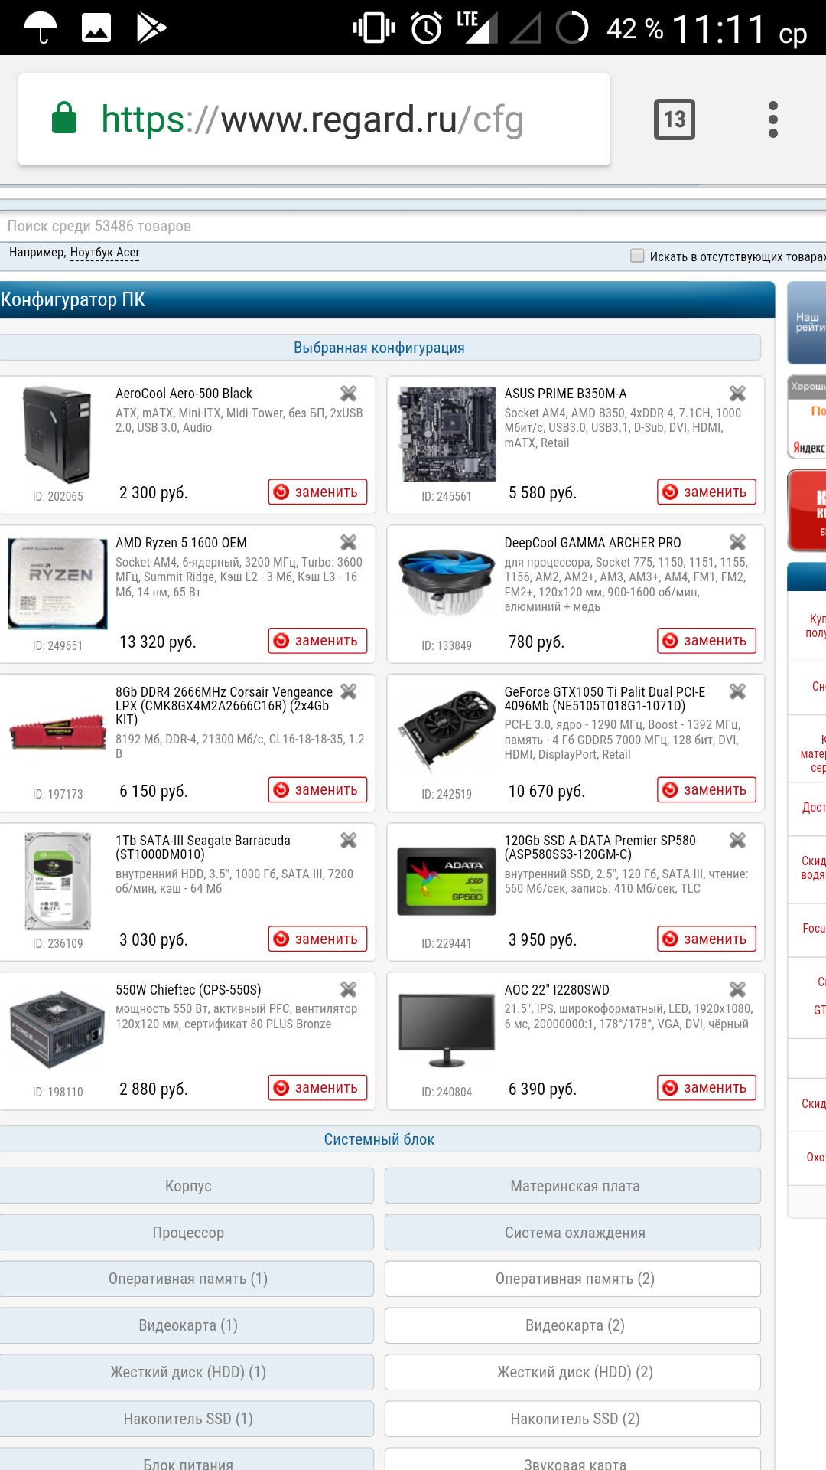Image resolution: width=826 pixels, height=1470 pixels.
Task: Open browser three-dot menu
Action: click(773, 119)
